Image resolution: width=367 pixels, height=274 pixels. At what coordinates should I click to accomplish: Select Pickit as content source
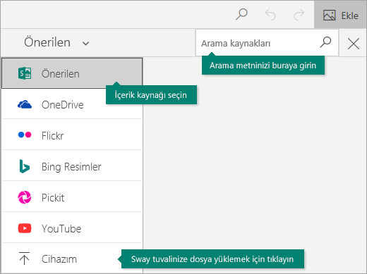pyautogui.click(x=72, y=197)
